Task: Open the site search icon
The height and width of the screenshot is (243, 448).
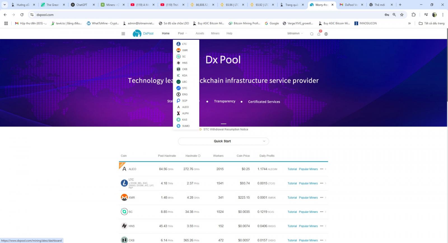Action: pyautogui.click(x=312, y=34)
